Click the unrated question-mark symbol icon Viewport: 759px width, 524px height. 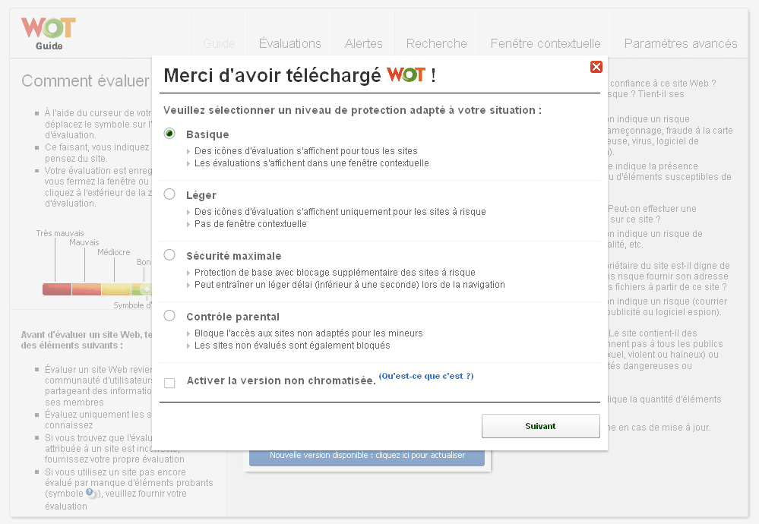point(90,493)
